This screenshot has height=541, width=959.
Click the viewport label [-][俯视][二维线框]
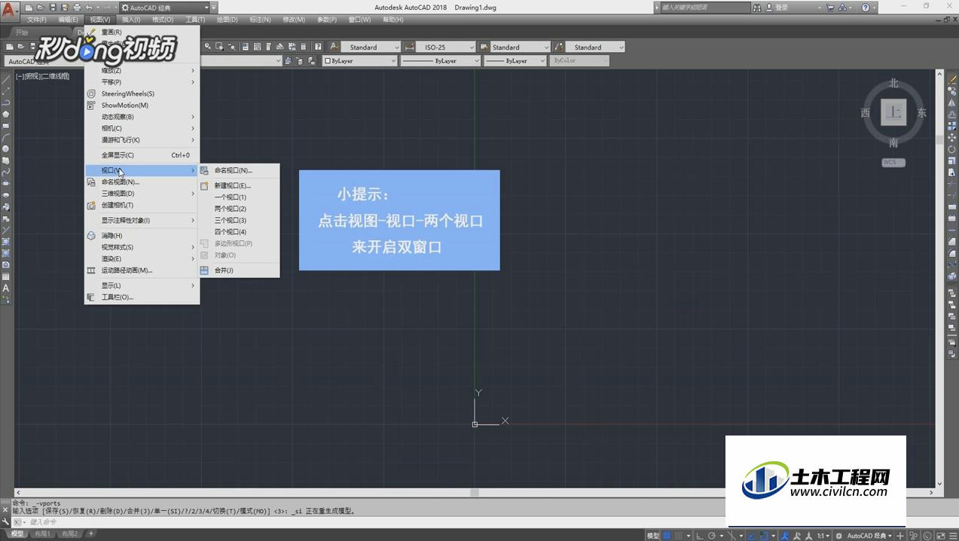point(42,77)
